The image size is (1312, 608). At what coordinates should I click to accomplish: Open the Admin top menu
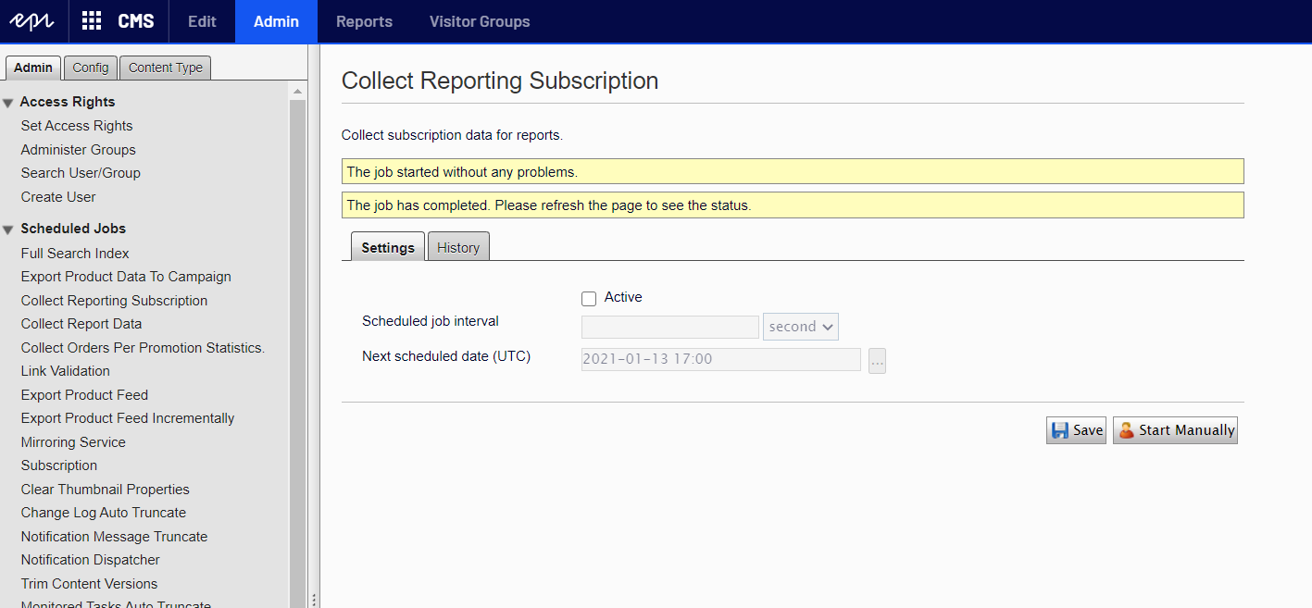(276, 21)
